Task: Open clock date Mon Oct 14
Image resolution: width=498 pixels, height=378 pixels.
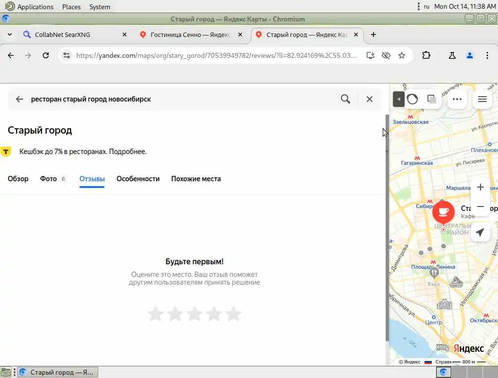Action: (x=465, y=7)
